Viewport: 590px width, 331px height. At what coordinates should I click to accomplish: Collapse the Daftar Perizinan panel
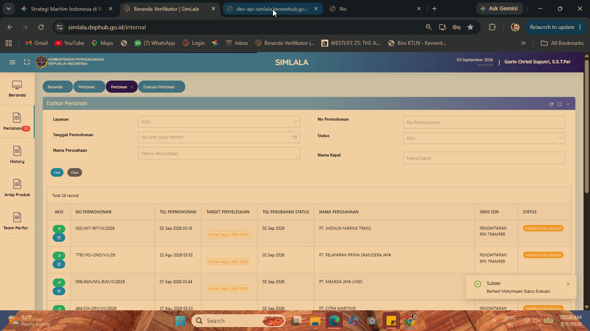pyautogui.click(x=568, y=104)
